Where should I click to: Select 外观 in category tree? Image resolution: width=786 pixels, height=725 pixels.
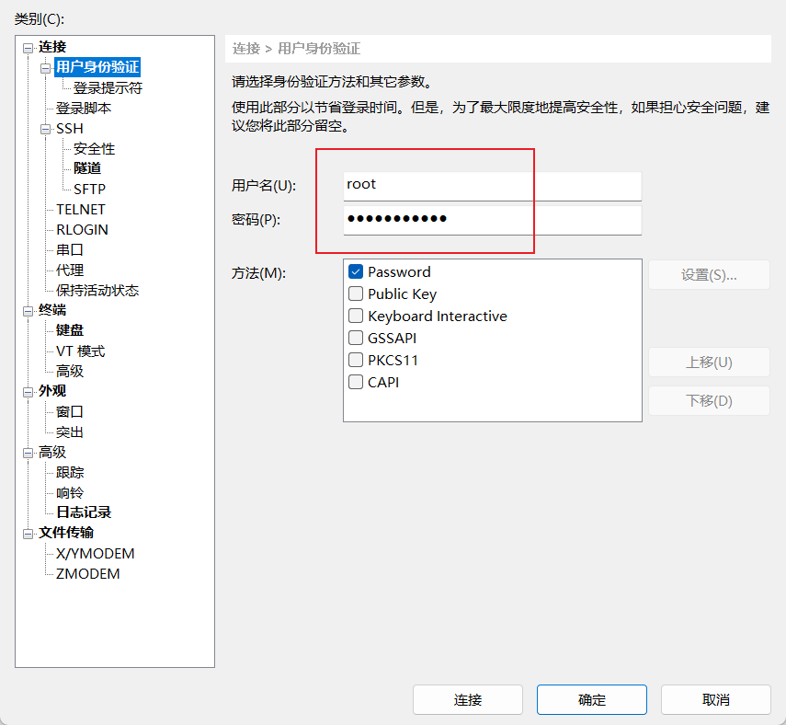point(52,391)
